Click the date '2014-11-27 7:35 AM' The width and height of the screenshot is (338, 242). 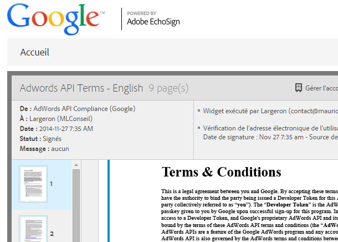pyautogui.click(x=66, y=129)
